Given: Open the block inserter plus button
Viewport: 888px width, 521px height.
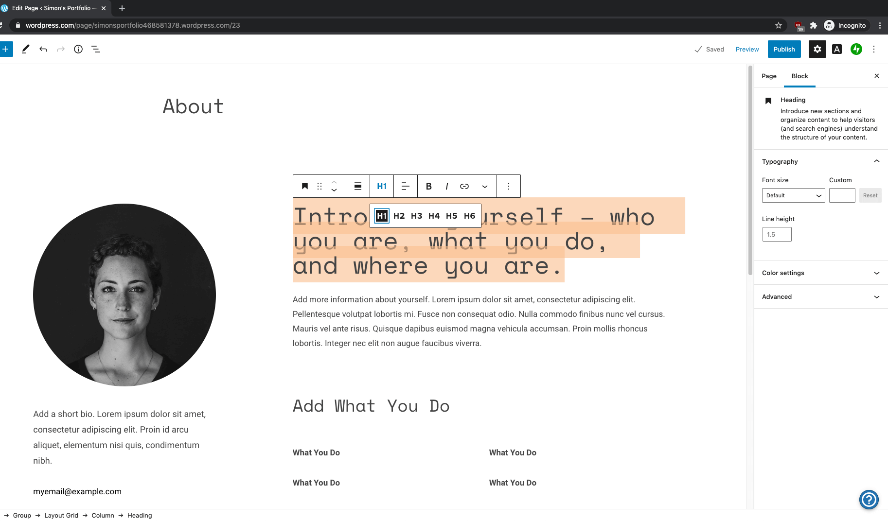Looking at the screenshot, I should (5, 49).
